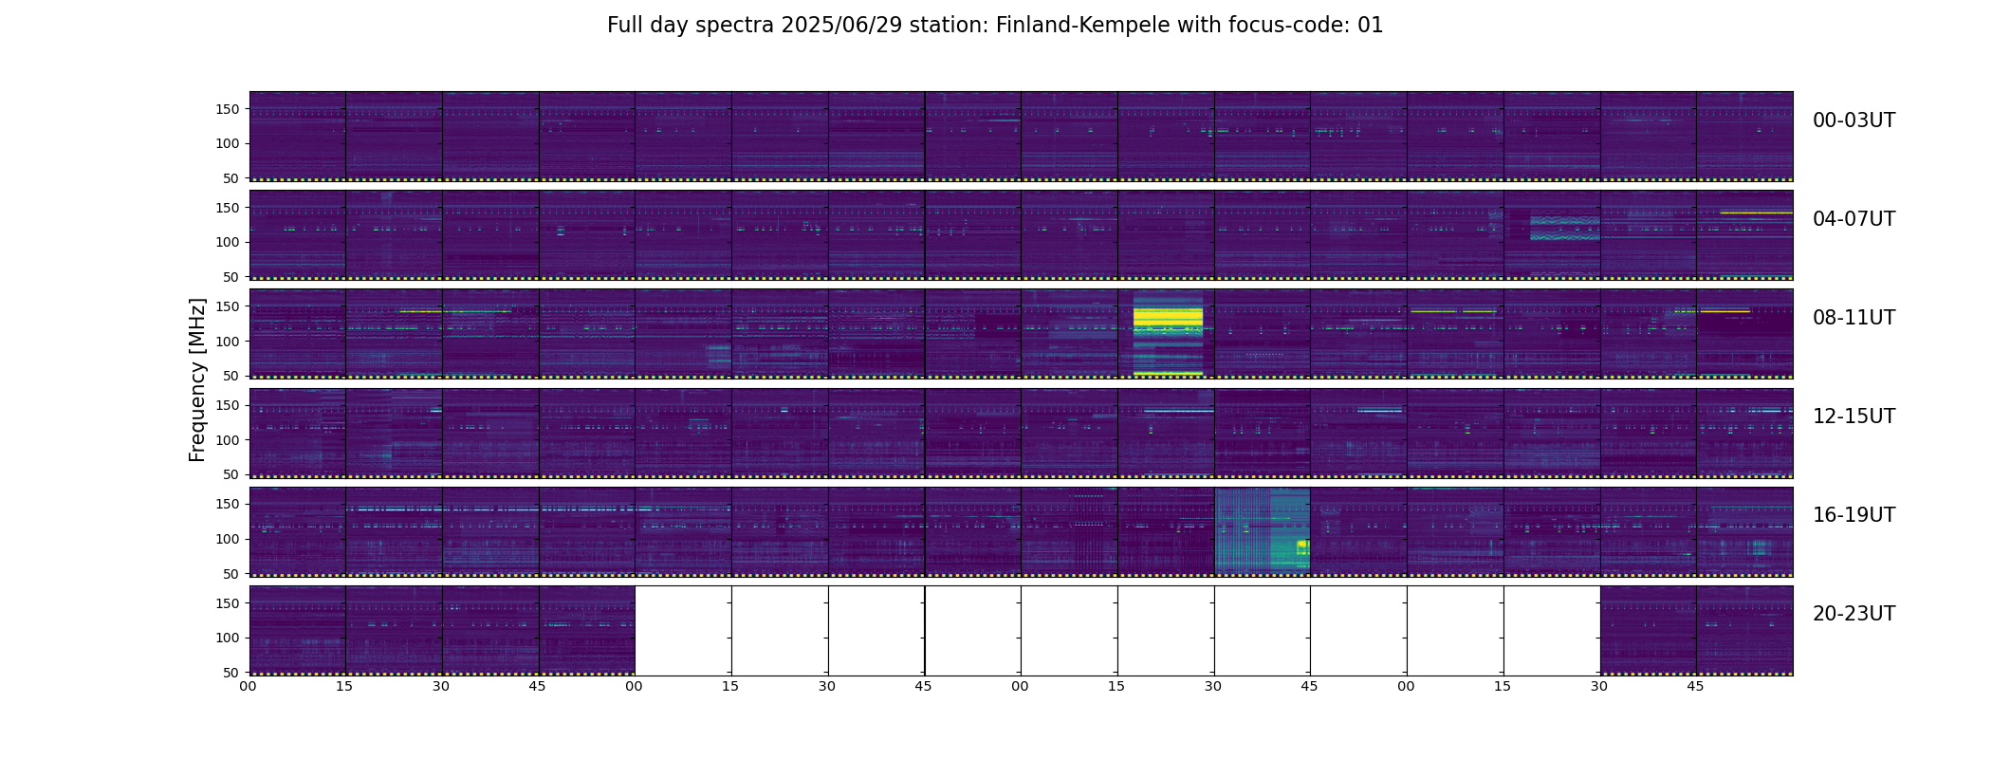
Task: Click the first white empty panel in 20-23UT row
Action: (x=683, y=630)
